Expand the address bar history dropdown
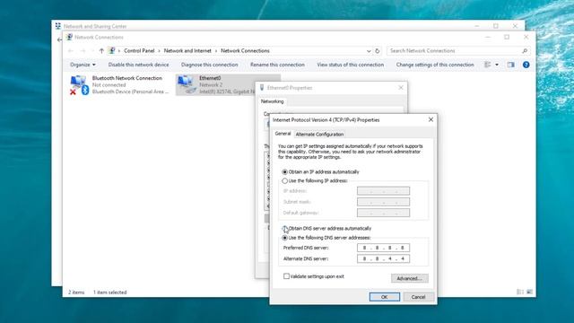Image resolution: width=574 pixels, height=323 pixels. (369, 51)
